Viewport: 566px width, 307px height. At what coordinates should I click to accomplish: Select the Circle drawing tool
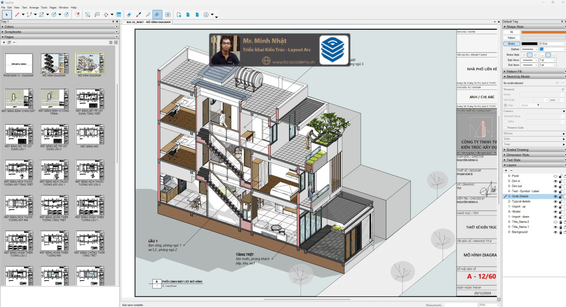[54, 15]
